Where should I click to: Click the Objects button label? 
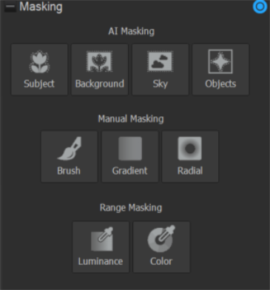pos(220,84)
